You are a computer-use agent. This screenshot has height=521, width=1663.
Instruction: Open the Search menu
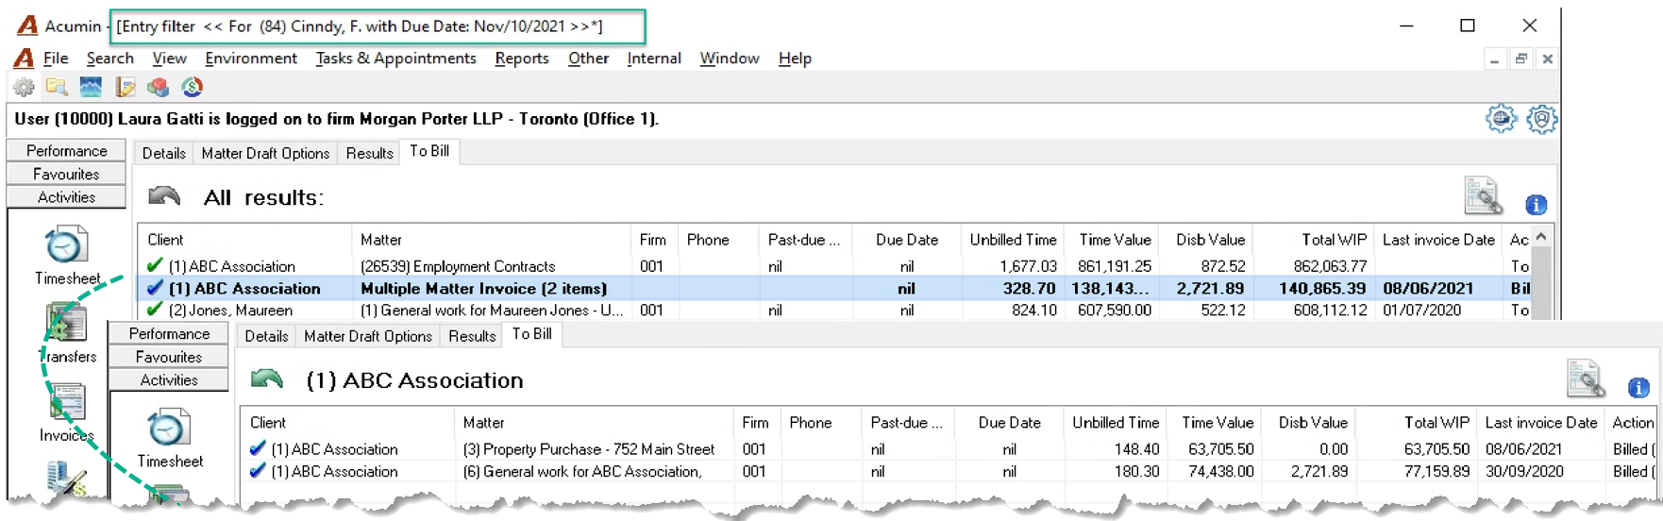point(110,59)
